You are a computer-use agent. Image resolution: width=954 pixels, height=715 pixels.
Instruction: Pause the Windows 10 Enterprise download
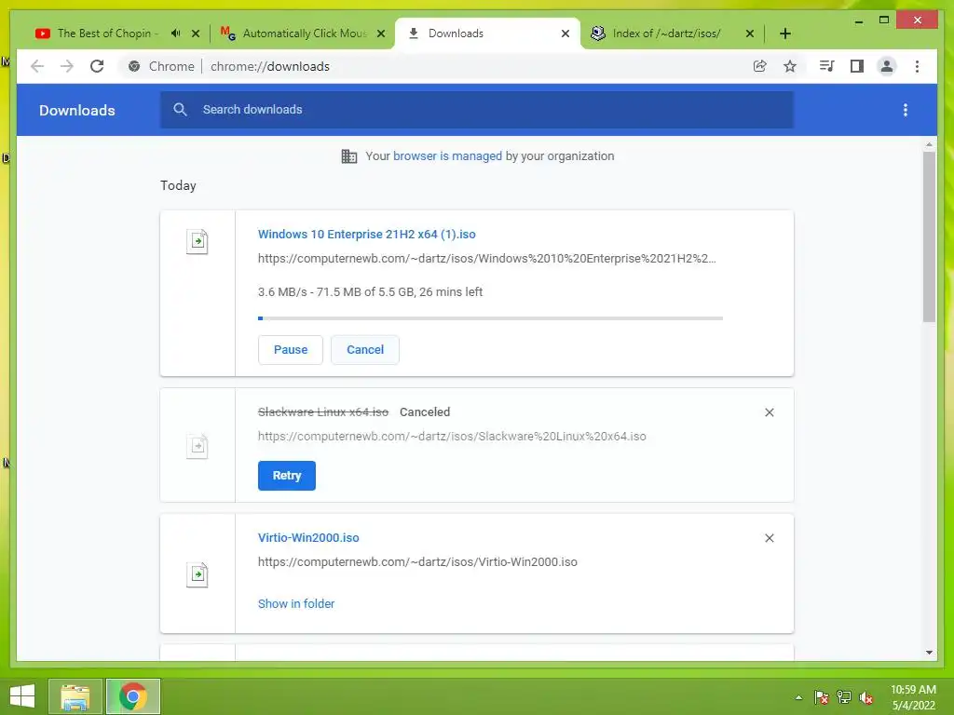click(x=291, y=350)
